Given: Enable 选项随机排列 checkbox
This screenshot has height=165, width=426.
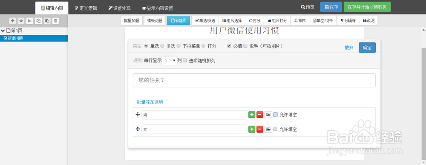Looking at the screenshot, I should 185,61.
